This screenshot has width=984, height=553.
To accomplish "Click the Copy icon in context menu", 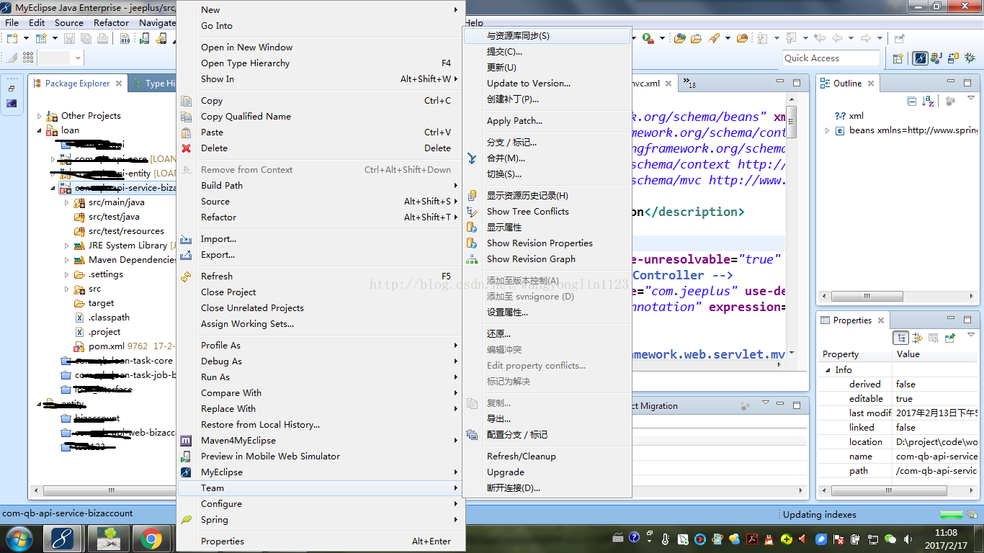I will click(x=187, y=101).
